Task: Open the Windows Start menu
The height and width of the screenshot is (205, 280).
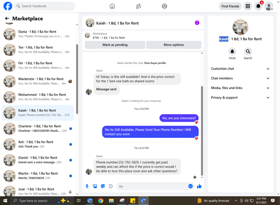Action: pos(5,201)
